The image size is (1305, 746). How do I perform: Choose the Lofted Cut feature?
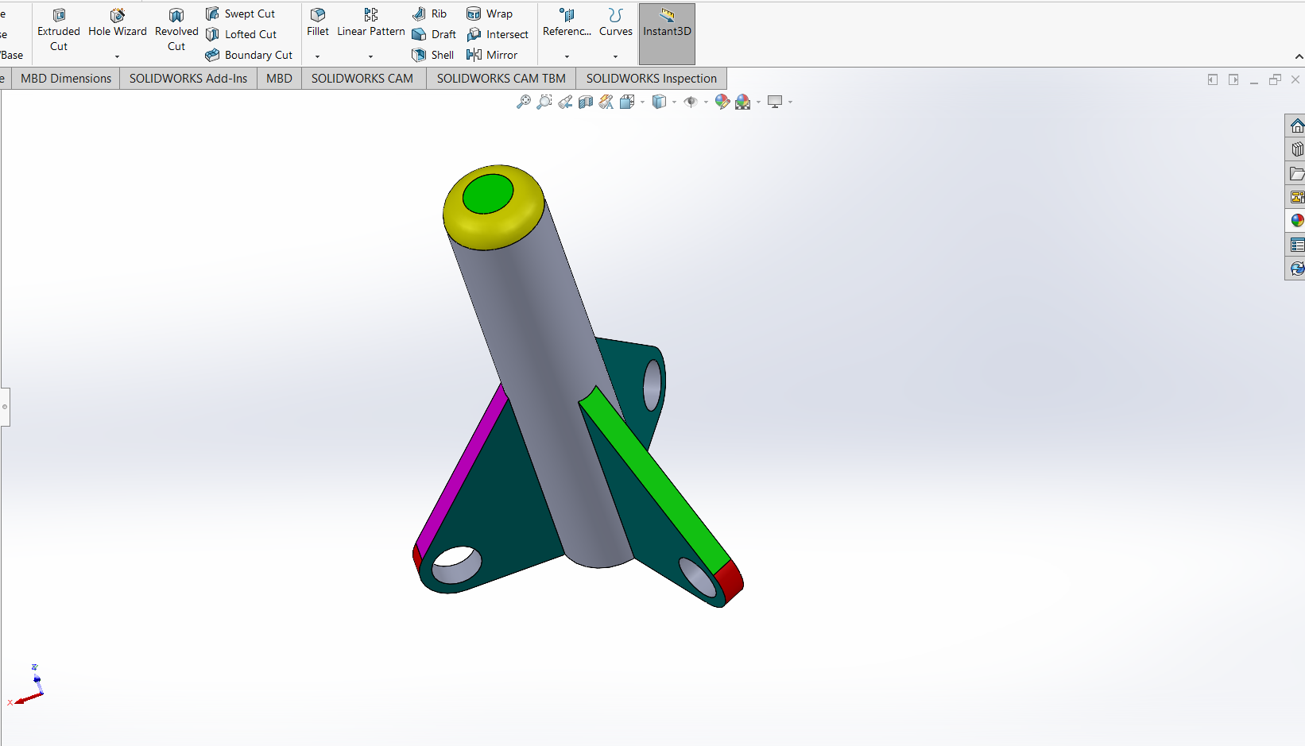click(241, 34)
